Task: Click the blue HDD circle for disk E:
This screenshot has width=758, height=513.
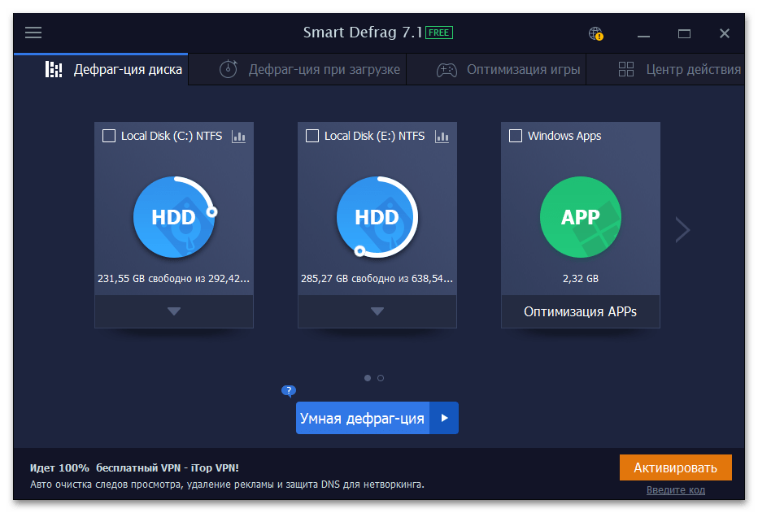Action: coord(377,217)
